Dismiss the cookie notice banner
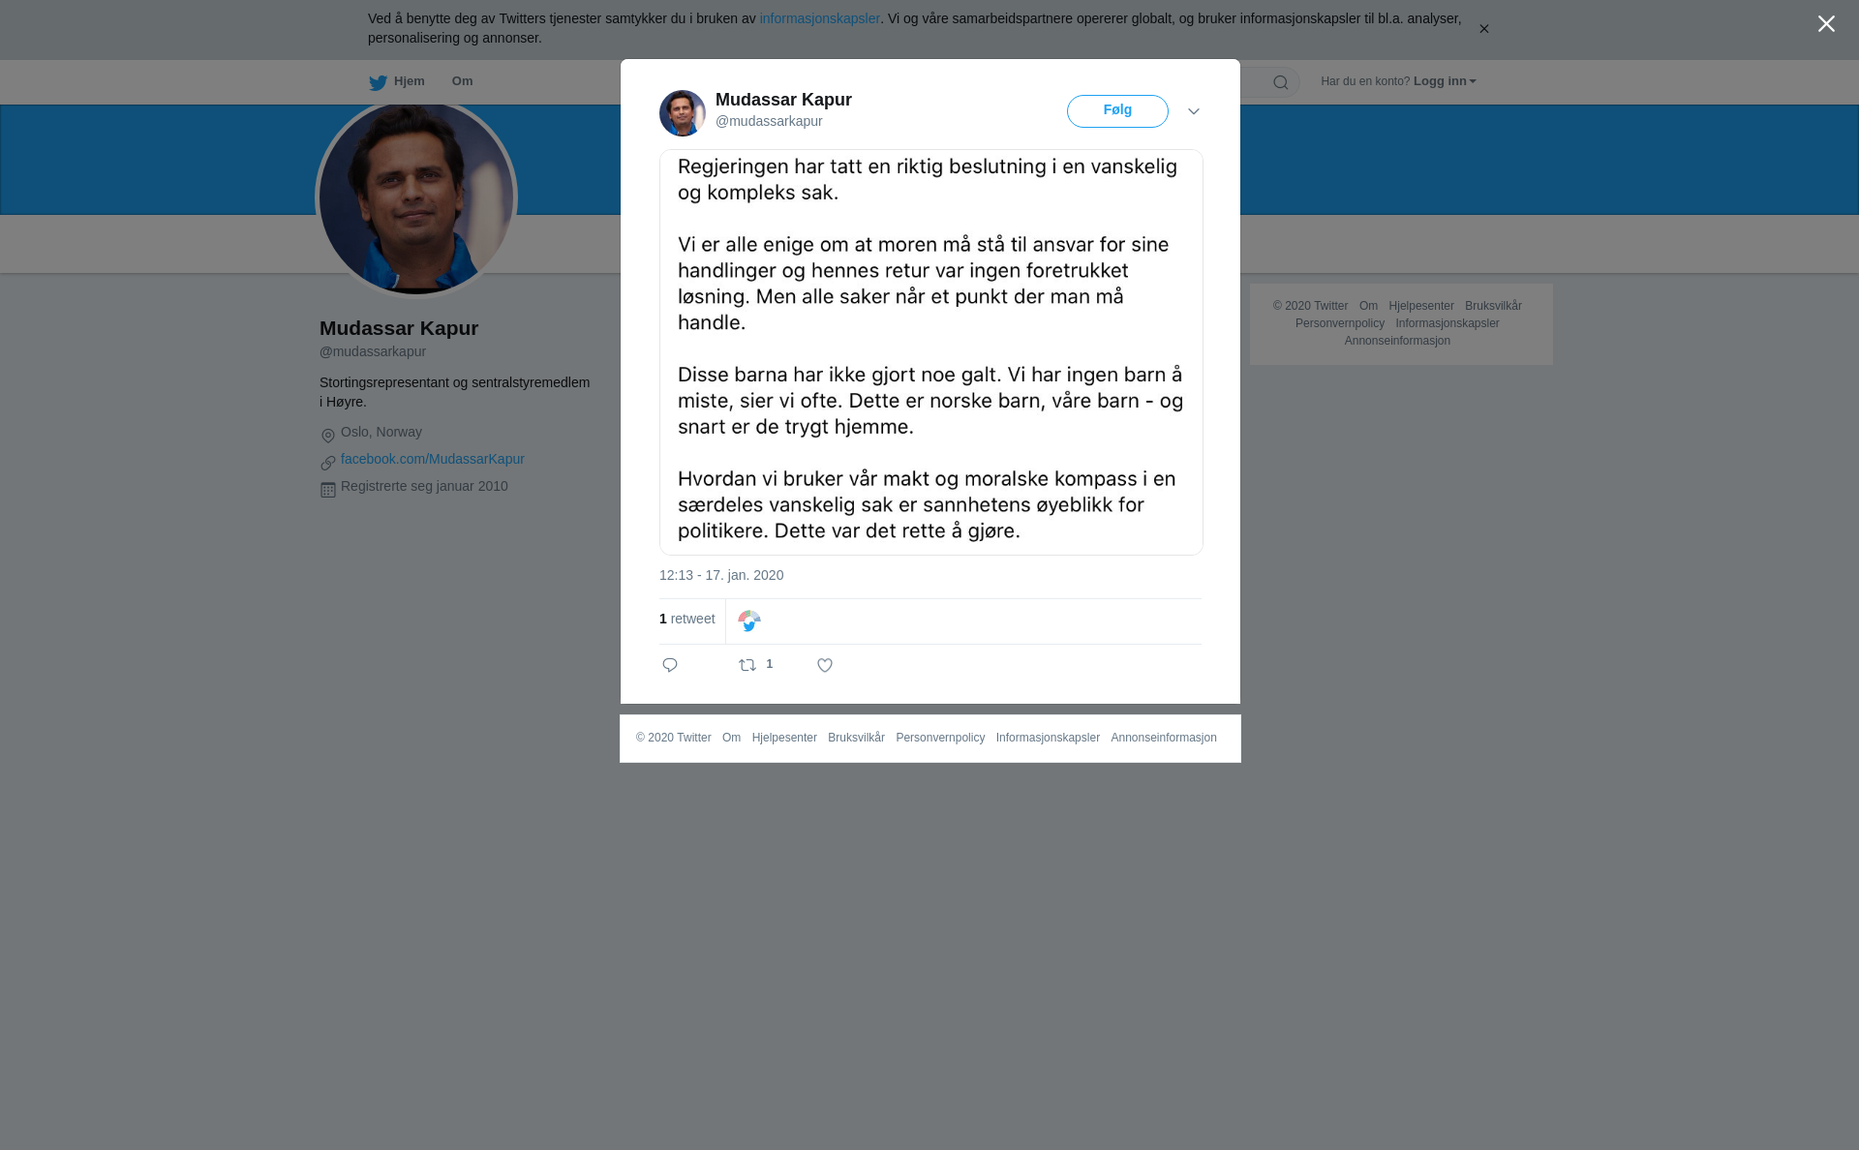Viewport: 1859px width, 1150px height. click(x=1483, y=29)
